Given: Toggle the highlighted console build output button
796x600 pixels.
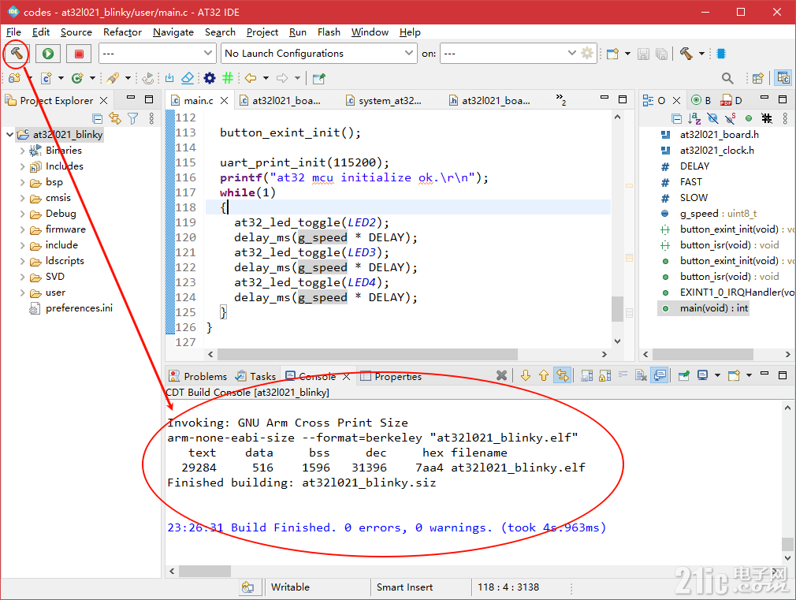Looking at the screenshot, I should (x=660, y=375).
